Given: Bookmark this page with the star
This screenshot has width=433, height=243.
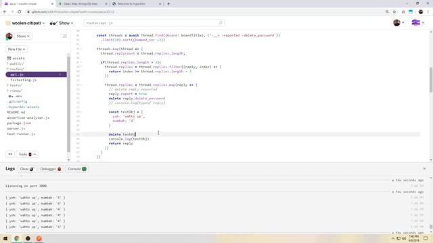Looking at the screenshot, I should 394,11.
